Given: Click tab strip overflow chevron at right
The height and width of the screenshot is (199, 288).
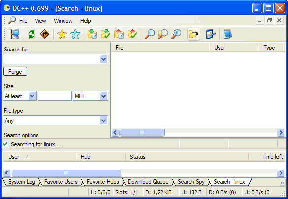Looking at the screenshot, I should pos(282,182).
